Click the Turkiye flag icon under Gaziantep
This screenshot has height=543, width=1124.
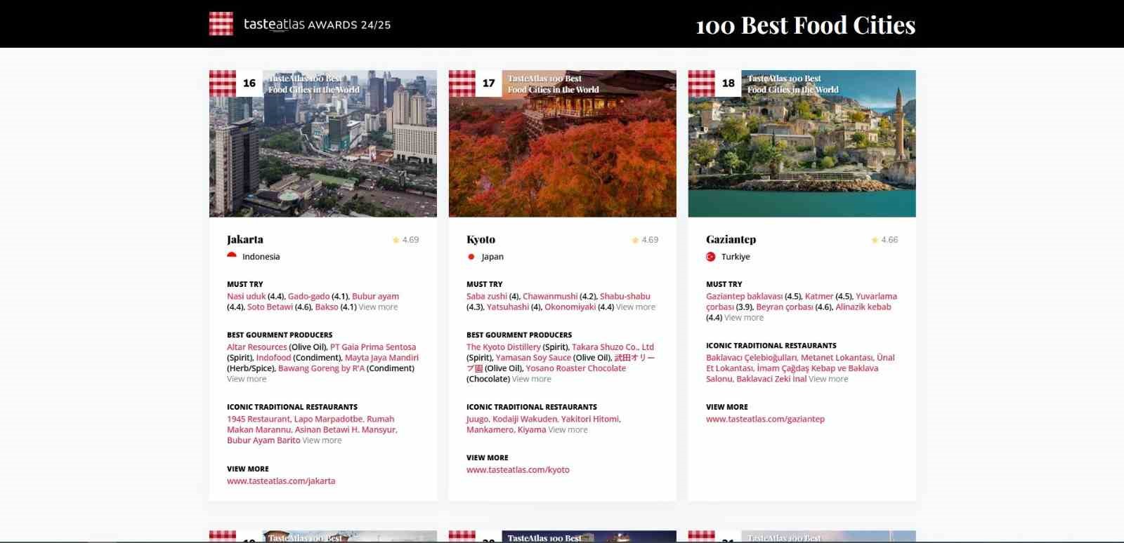click(711, 257)
